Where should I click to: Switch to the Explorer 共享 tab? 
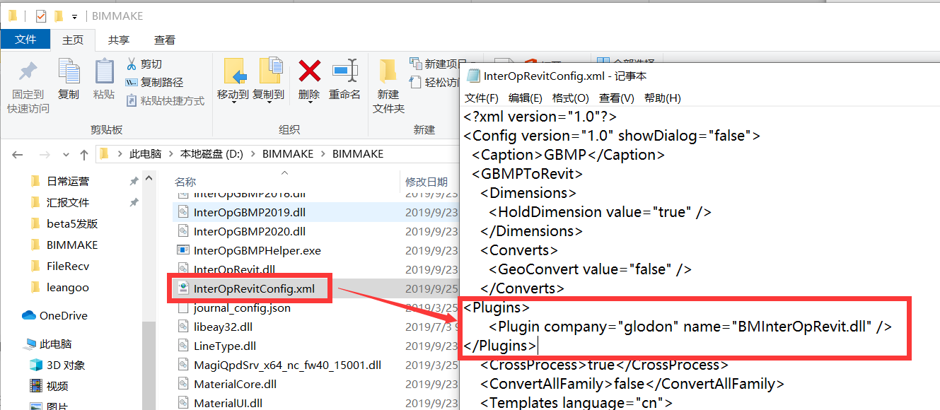119,40
